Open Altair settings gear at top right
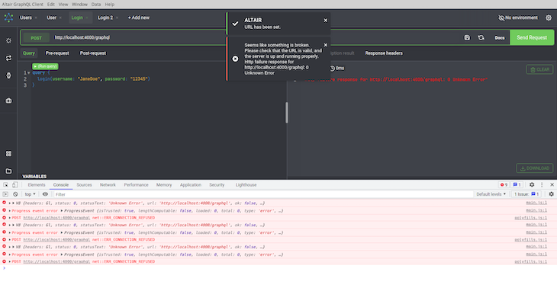The width and height of the screenshot is (557, 291). click(x=549, y=18)
